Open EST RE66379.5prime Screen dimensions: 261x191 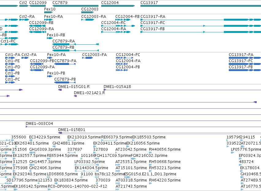[x=117, y=137]
